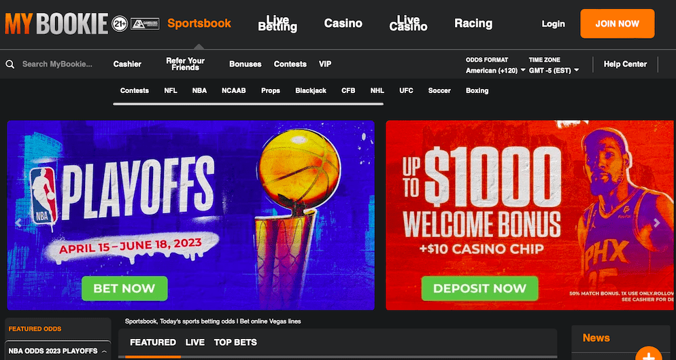The image size is (676, 360).
Task: Click the Join Now button
Action: [x=618, y=24]
